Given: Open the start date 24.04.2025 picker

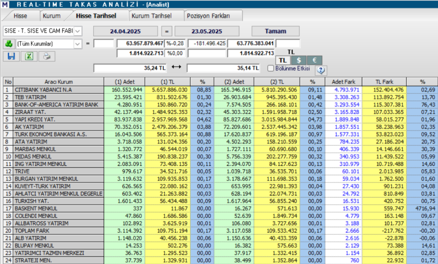Looking at the screenshot, I should tap(125, 31).
